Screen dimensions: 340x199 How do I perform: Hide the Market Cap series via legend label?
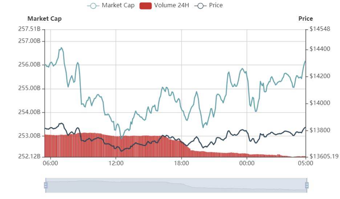118,5
